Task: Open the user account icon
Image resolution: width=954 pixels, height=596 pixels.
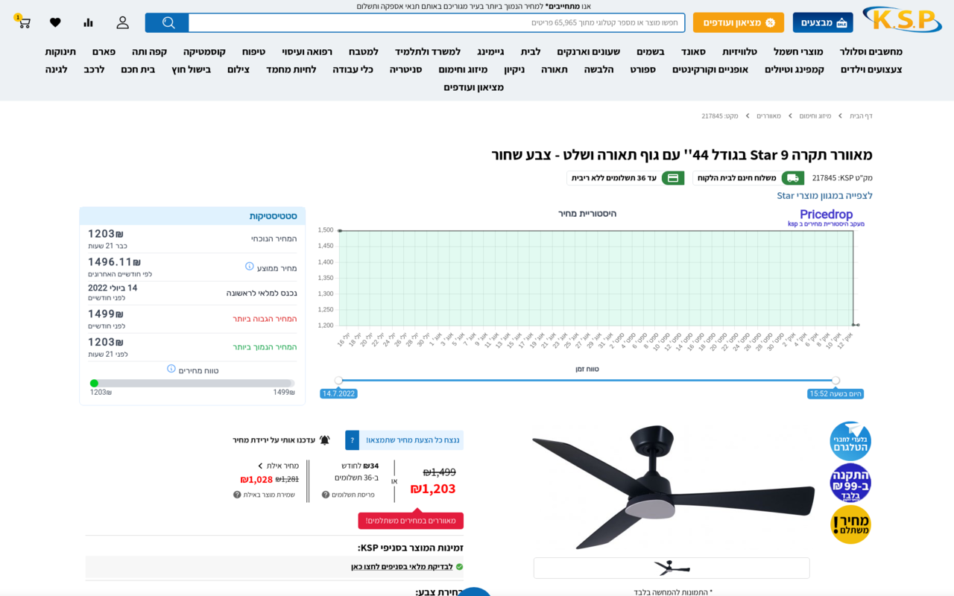Action: pyautogui.click(x=122, y=22)
